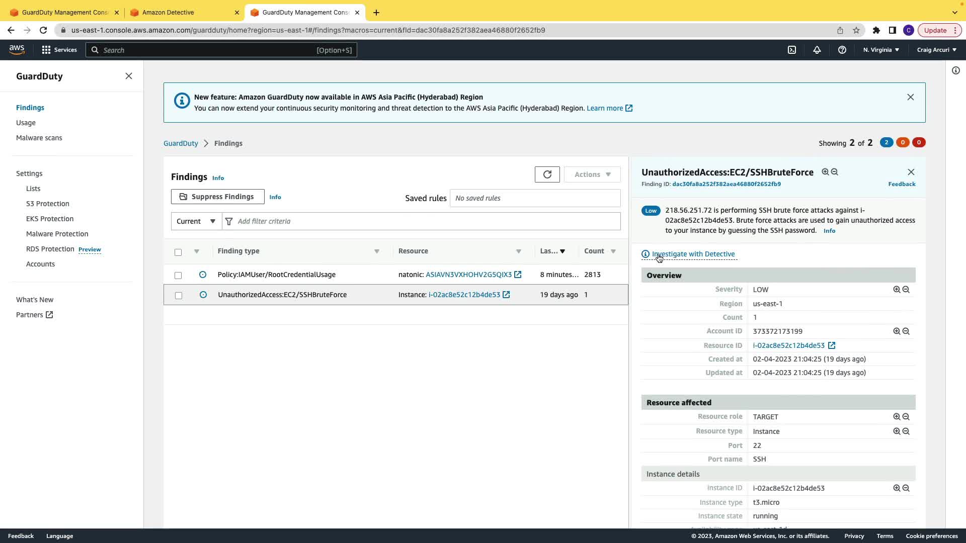This screenshot has height=543, width=966.
Task: Open the Services grid menu
Action: [46, 50]
